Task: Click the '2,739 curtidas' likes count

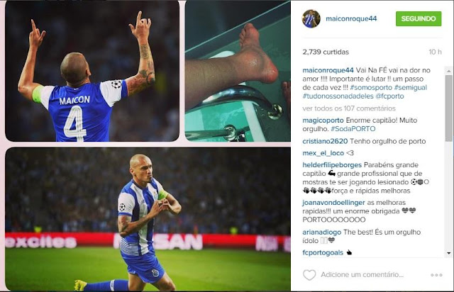Action: [x=326, y=52]
